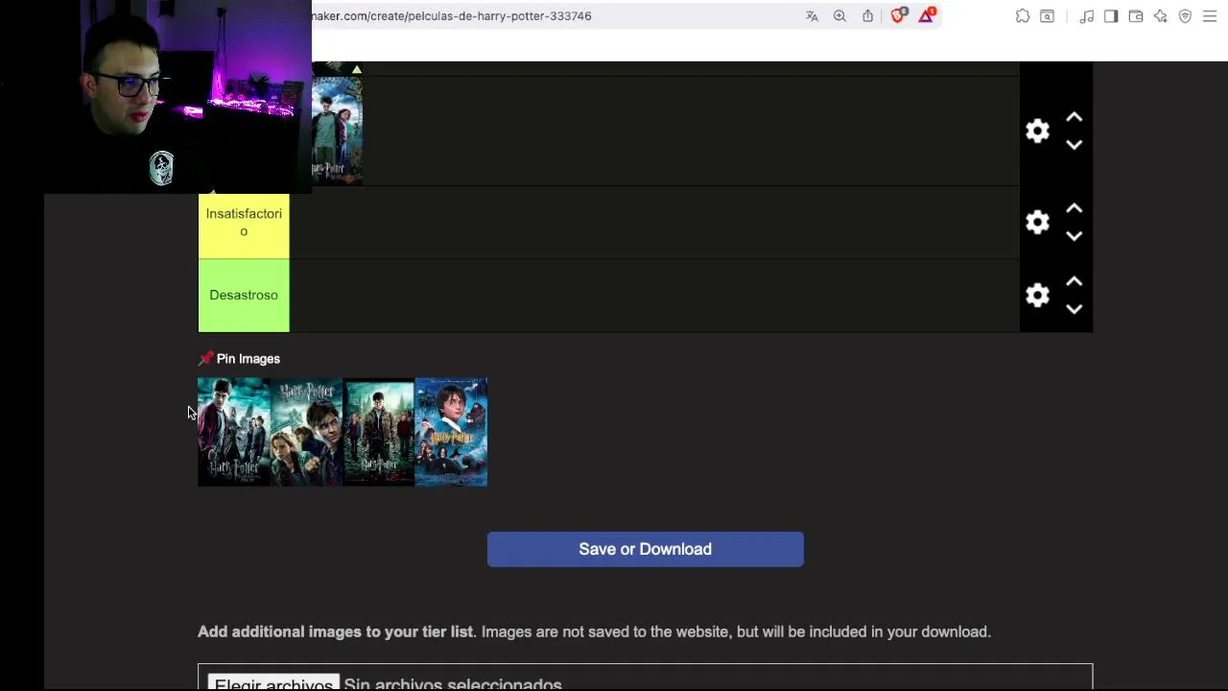The image size is (1228, 691).
Task: Select the Prisoner of Azkaban poster in top row
Action: tap(337, 131)
